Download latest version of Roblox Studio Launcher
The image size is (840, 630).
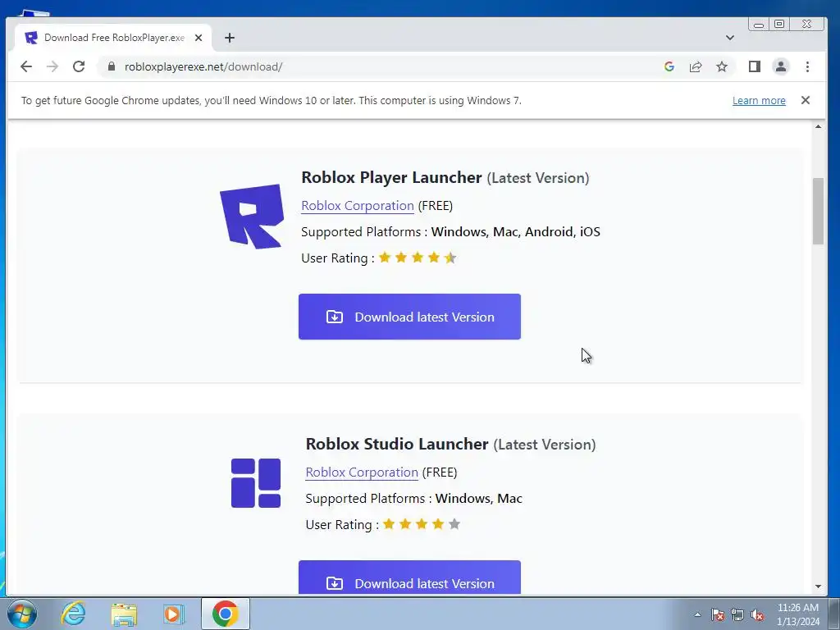[409, 577]
